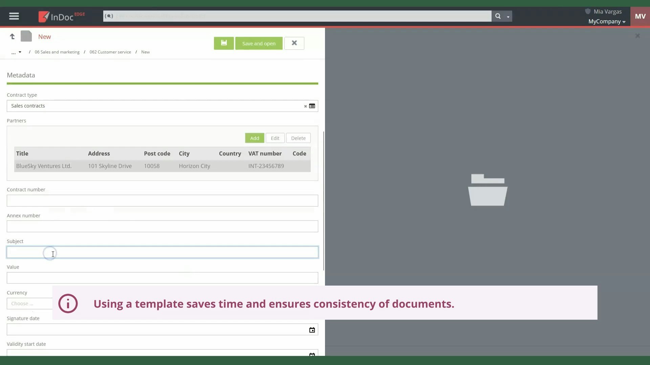The height and width of the screenshot is (365, 650).
Task: Click the MV user avatar
Action: click(x=640, y=16)
